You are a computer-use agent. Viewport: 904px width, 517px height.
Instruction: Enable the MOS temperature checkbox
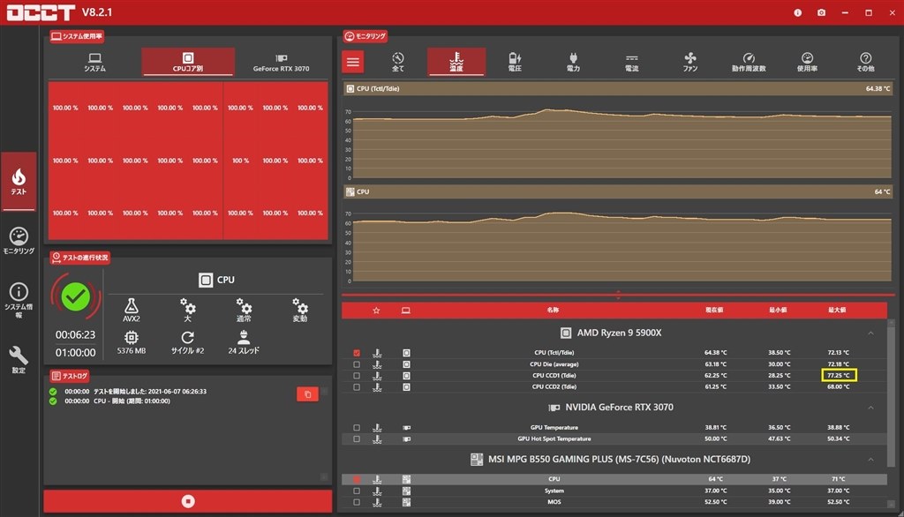[x=357, y=502]
